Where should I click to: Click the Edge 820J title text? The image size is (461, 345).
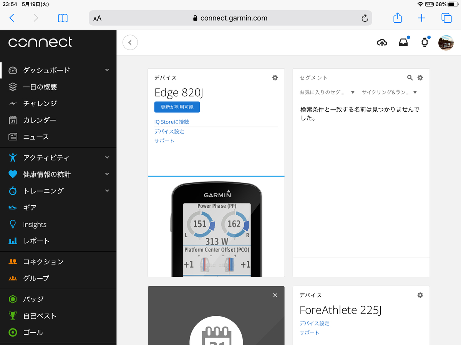pyautogui.click(x=179, y=92)
